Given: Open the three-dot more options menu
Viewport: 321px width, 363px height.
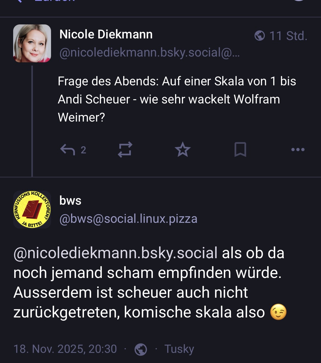Looking at the screenshot, I should (298, 150).
